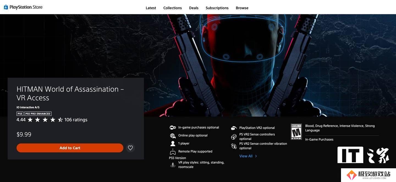Screen dimensions: 396x182
Task: Click the in-game purchases controller icon
Action: point(173,127)
